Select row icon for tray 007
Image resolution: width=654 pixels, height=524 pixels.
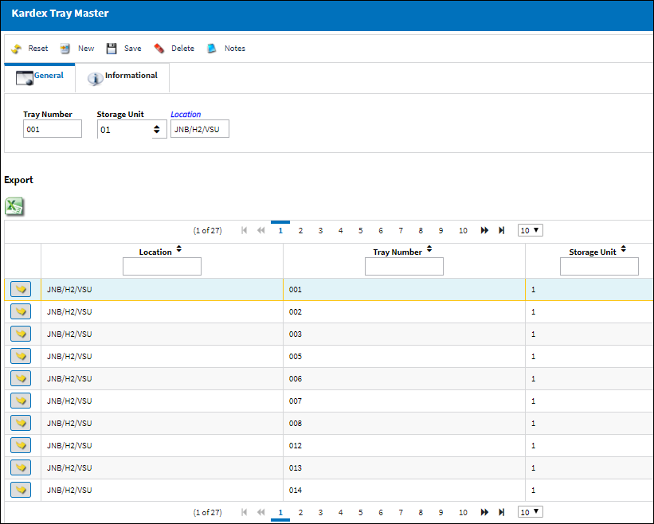coord(21,401)
